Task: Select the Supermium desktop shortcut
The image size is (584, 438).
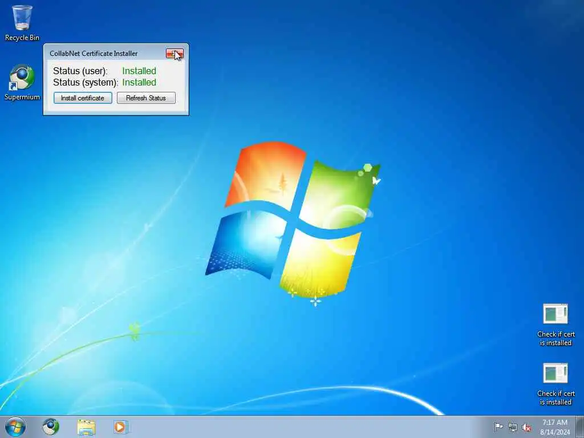Action: 22,83
